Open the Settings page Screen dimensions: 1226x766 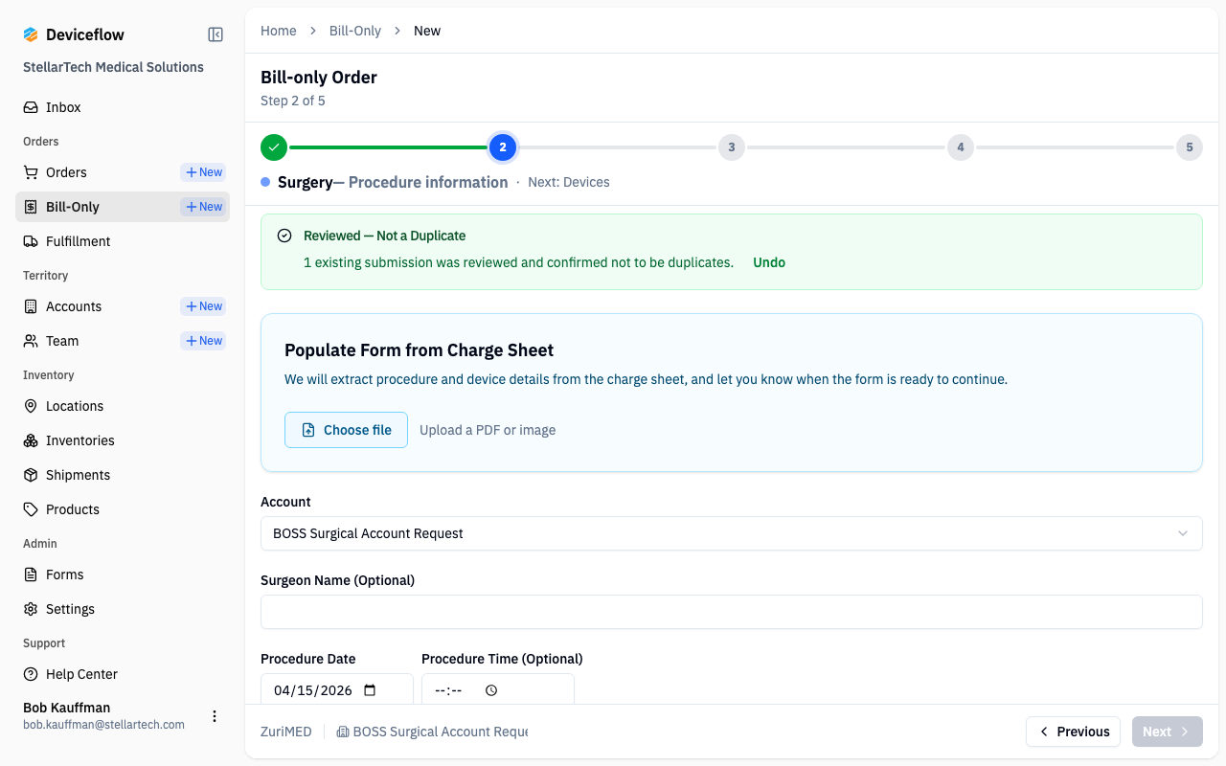pyautogui.click(x=123, y=609)
